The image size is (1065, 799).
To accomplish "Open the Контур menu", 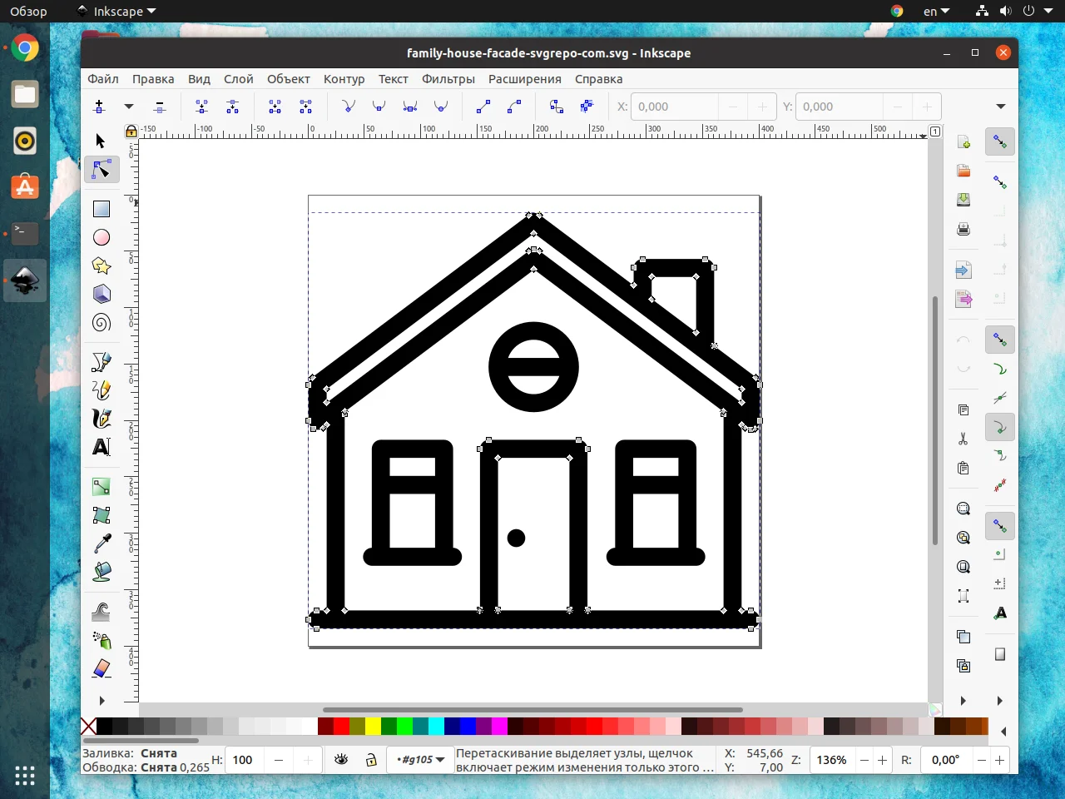I will coord(344,79).
